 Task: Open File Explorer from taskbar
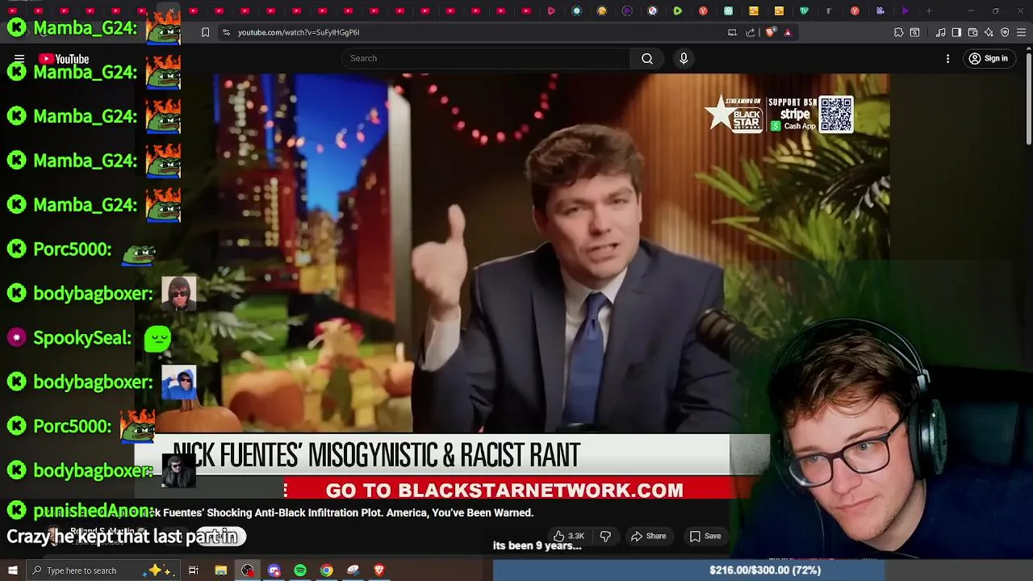point(220,571)
